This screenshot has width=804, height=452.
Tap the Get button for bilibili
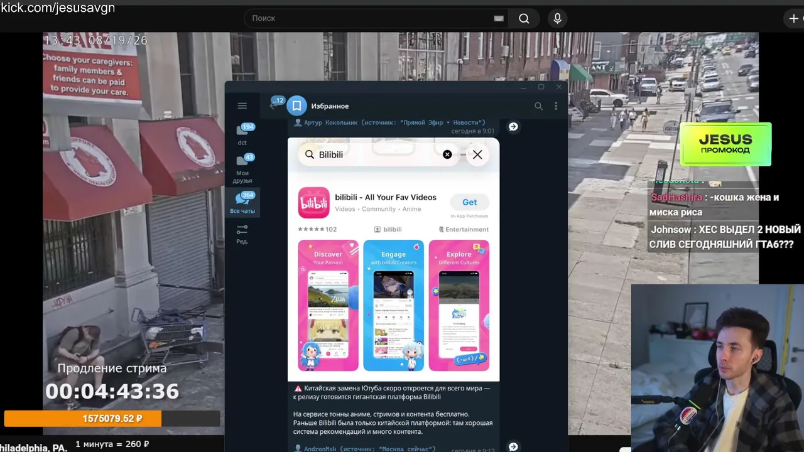click(x=470, y=202)
